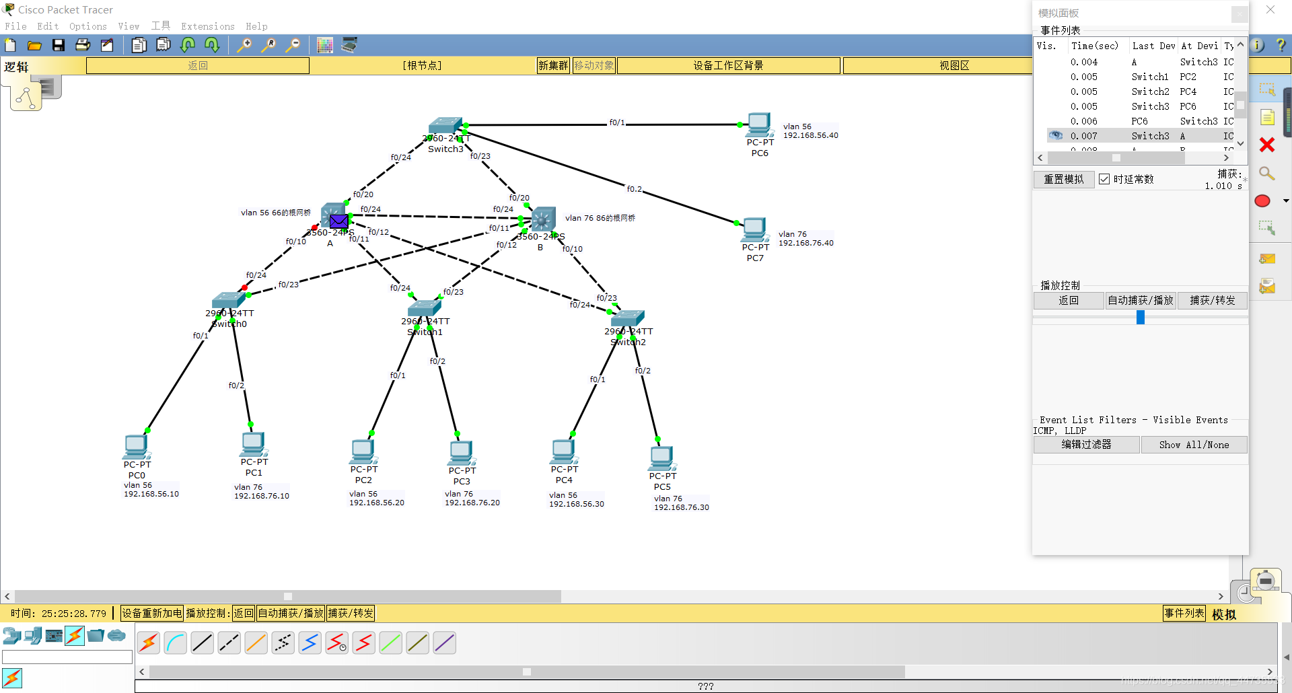Viewport: 1292px width, 693px height.
Task: Click the workspace horizontal scrollbar
Action: (288, 596)
